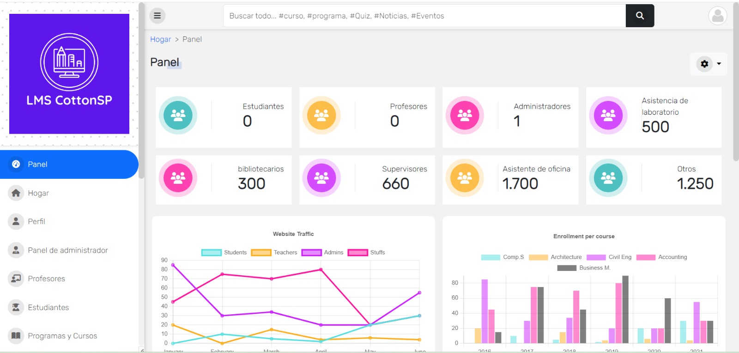Click the bibliotecarios 300 value
The height and width of the screenshot is (353, 739).
(252, 183)
